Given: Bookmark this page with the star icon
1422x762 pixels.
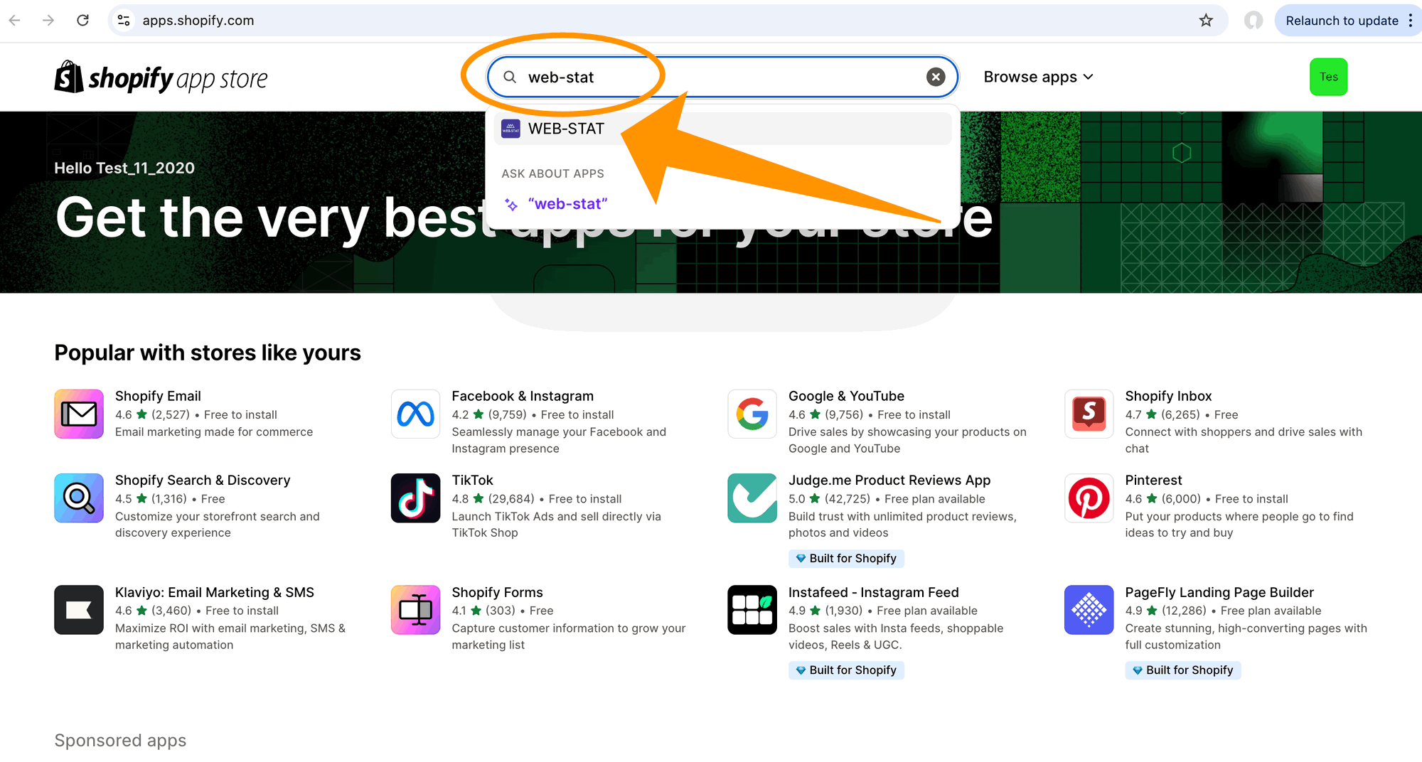Looking at the screenshot, I should click(1206, 21).
